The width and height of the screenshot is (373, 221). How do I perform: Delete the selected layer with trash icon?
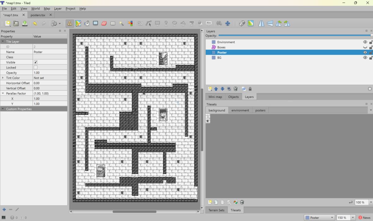236,89
